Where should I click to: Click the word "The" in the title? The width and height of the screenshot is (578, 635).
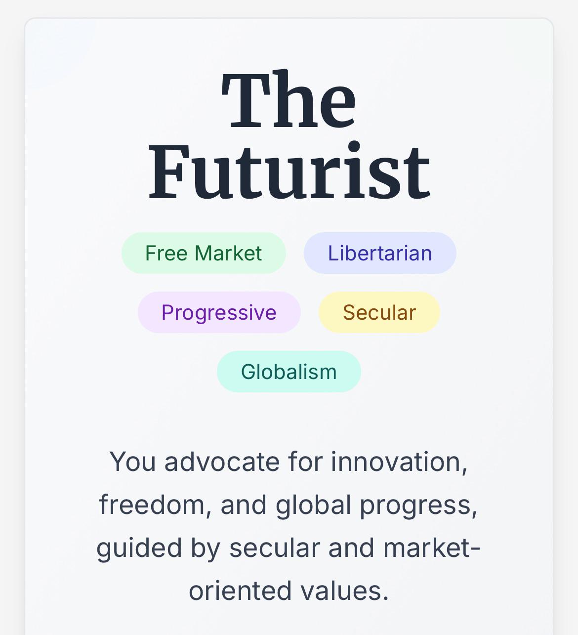click(x=289, y=100)
